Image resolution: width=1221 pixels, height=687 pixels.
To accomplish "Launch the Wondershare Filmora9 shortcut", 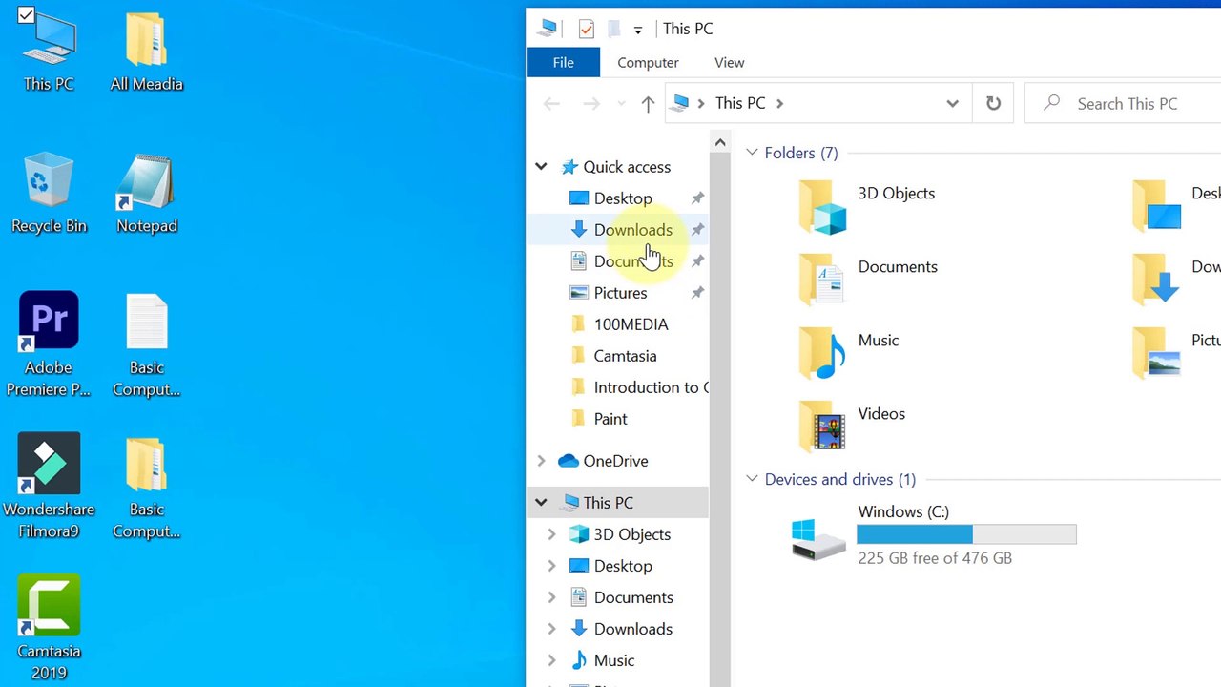I will [49, 486].
